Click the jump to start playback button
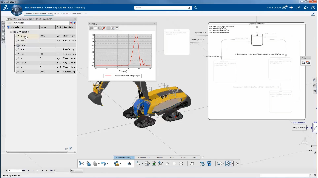The image size is (318, 178). click(23, 171)
